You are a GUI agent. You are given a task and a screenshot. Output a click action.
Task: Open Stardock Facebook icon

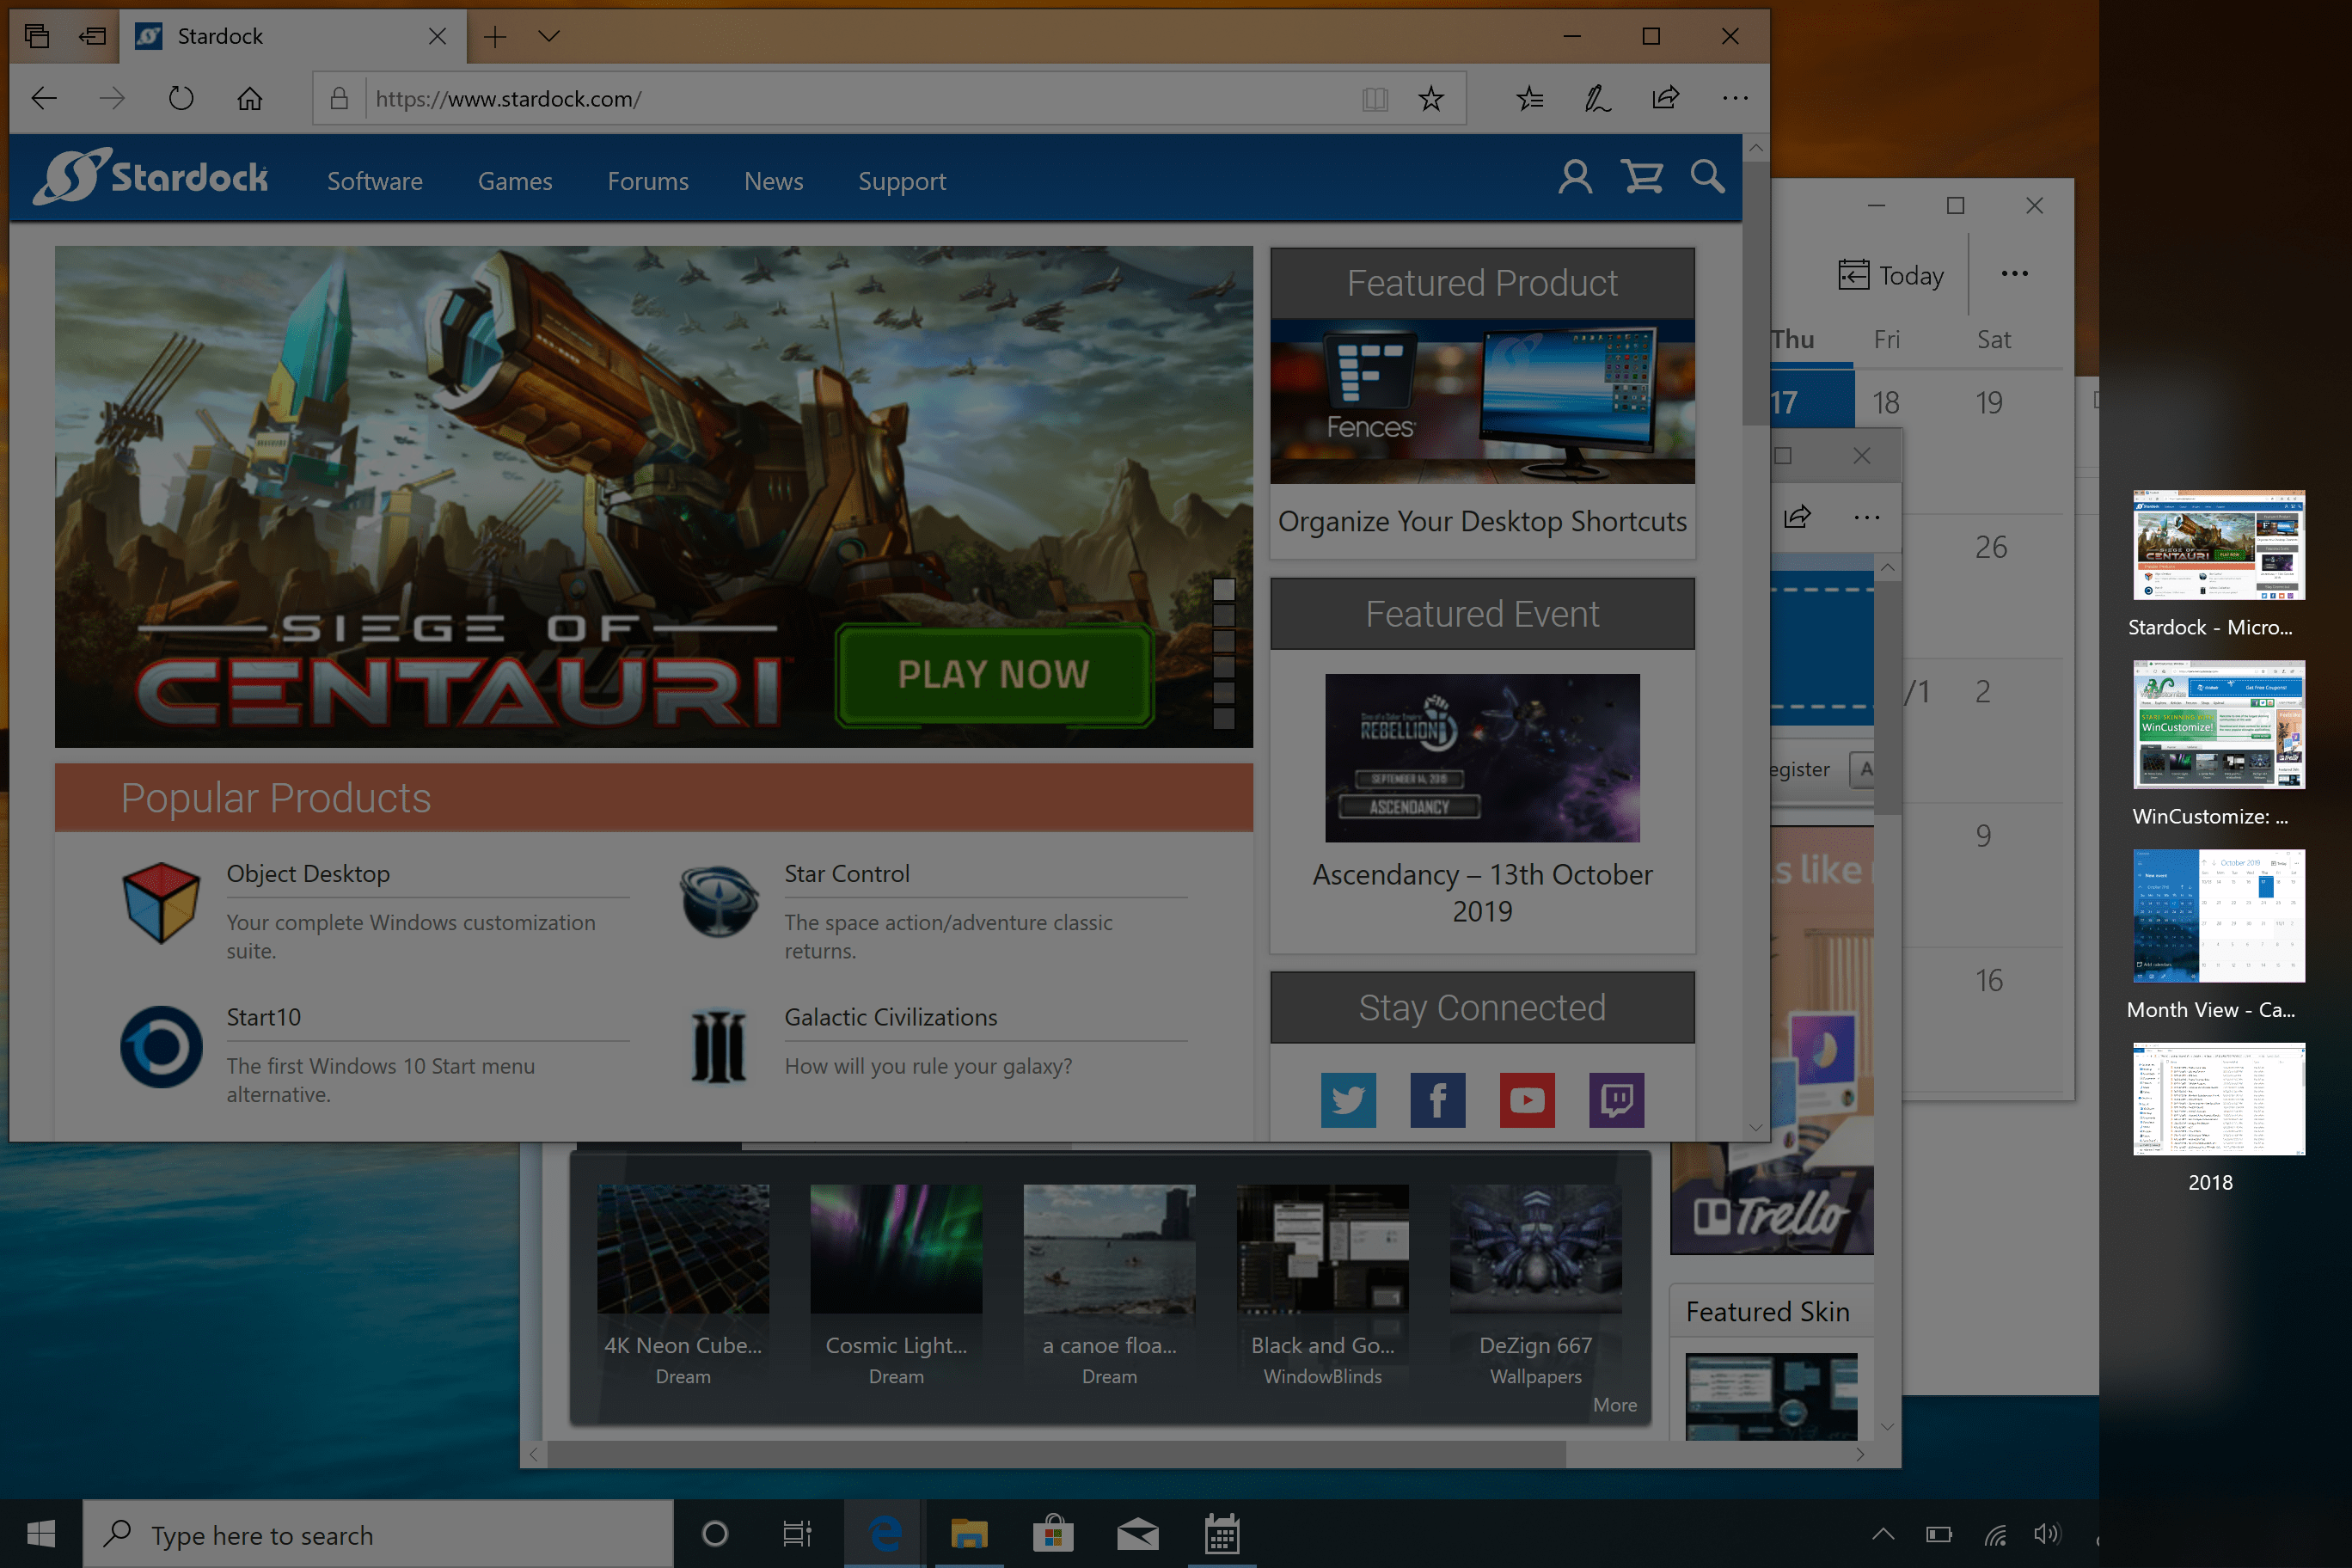pyautogui.click(x=1437, y=1100)
